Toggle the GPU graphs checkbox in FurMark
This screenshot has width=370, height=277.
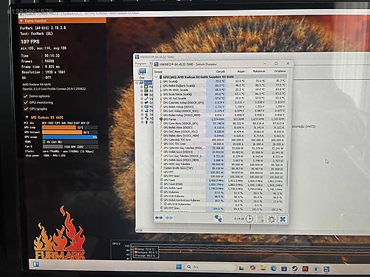tap(25, 109)
